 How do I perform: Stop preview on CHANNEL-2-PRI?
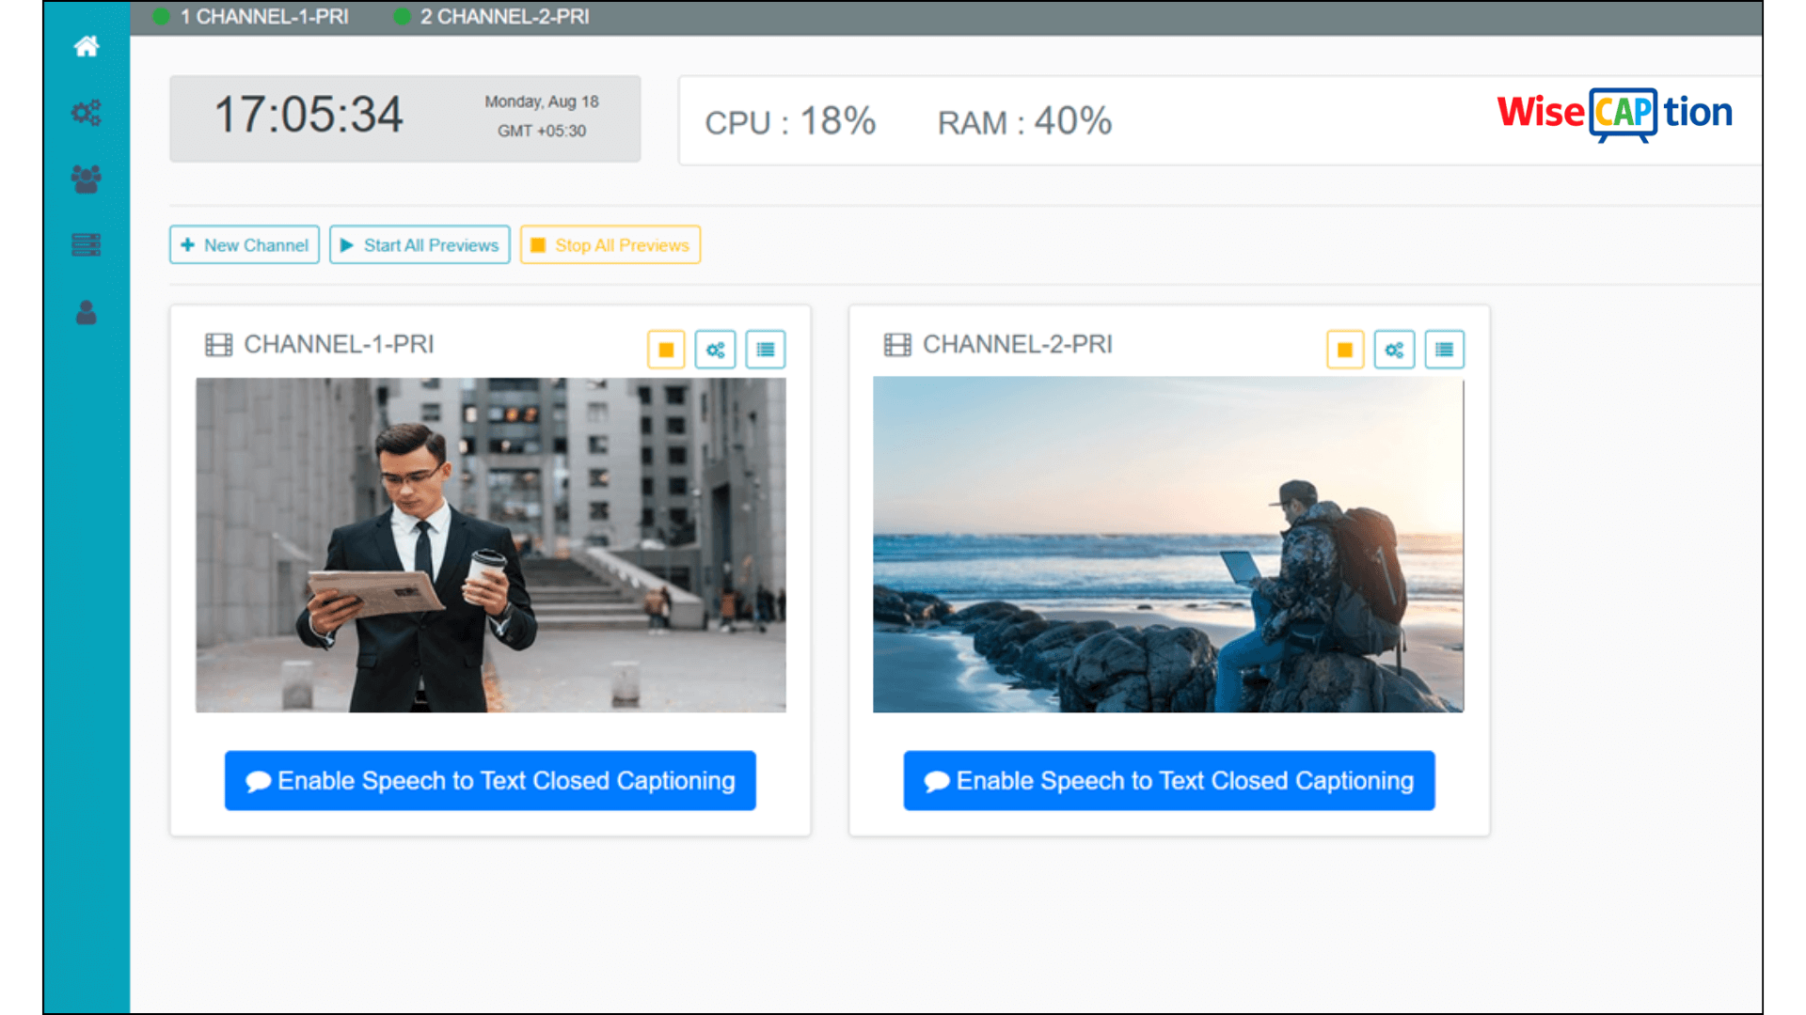tap(1345, 350)
